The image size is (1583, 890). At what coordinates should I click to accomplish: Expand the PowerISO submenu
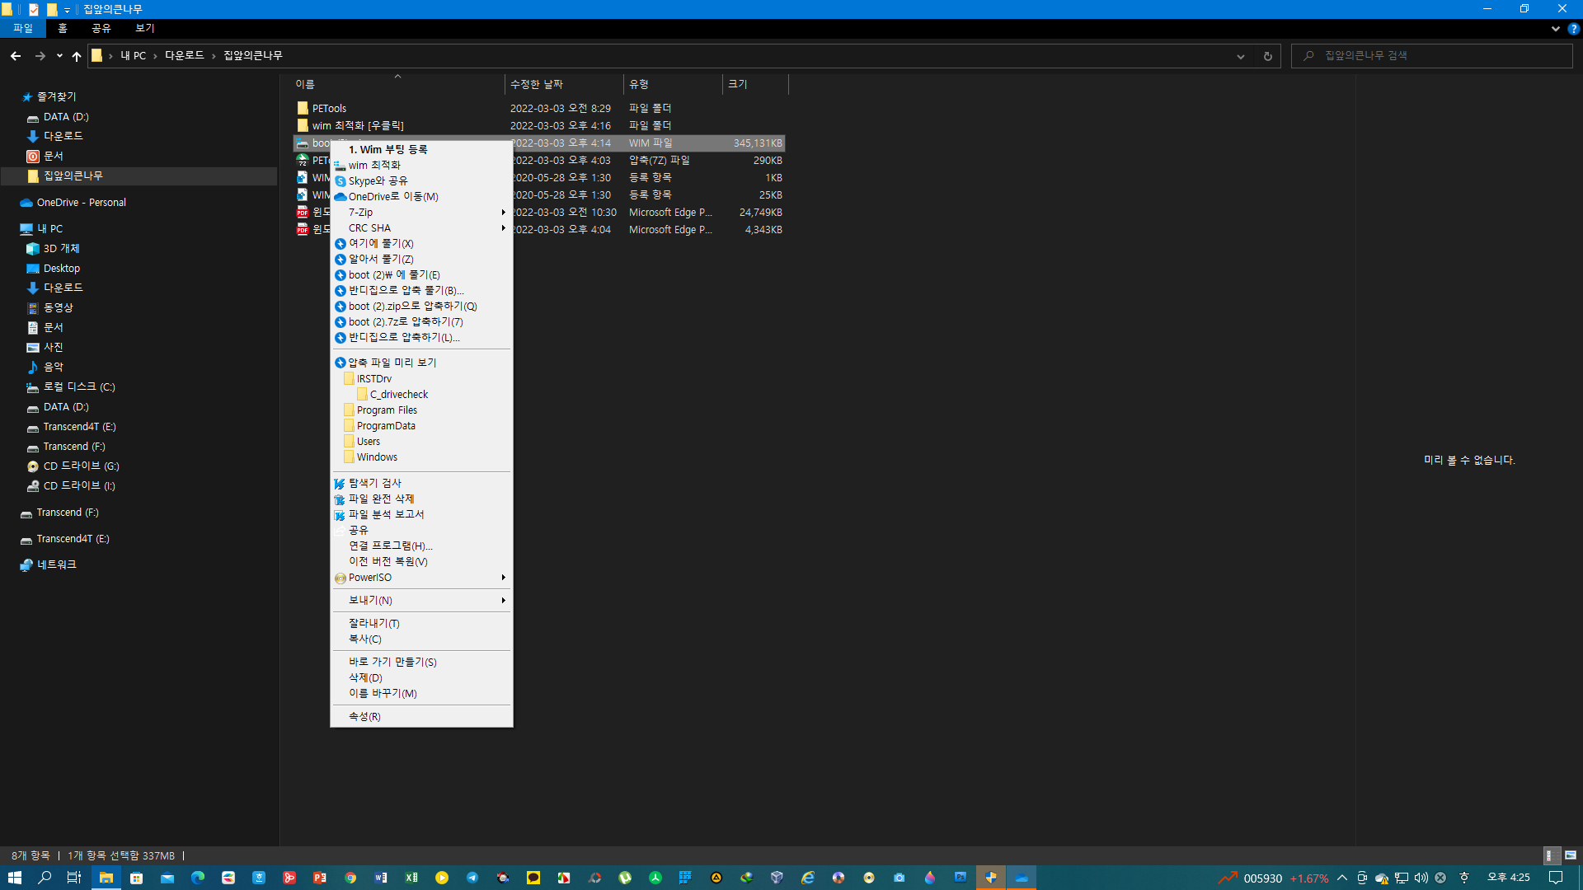[421, 577]
